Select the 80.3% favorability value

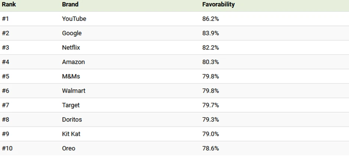click(x=211, y=62)
